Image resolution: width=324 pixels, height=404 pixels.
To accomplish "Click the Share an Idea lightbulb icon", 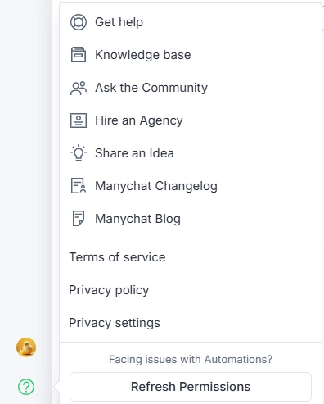I will (79, 152).
